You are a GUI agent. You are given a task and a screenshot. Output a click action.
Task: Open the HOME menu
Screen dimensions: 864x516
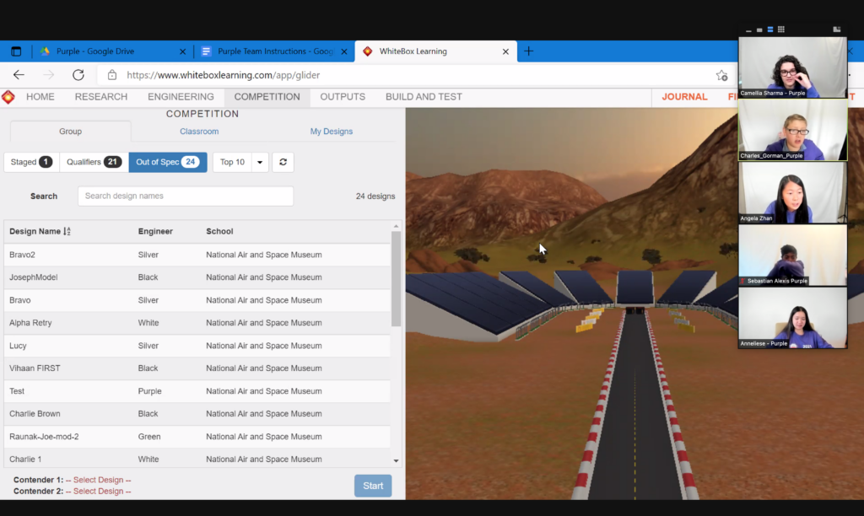coord(40,97)
